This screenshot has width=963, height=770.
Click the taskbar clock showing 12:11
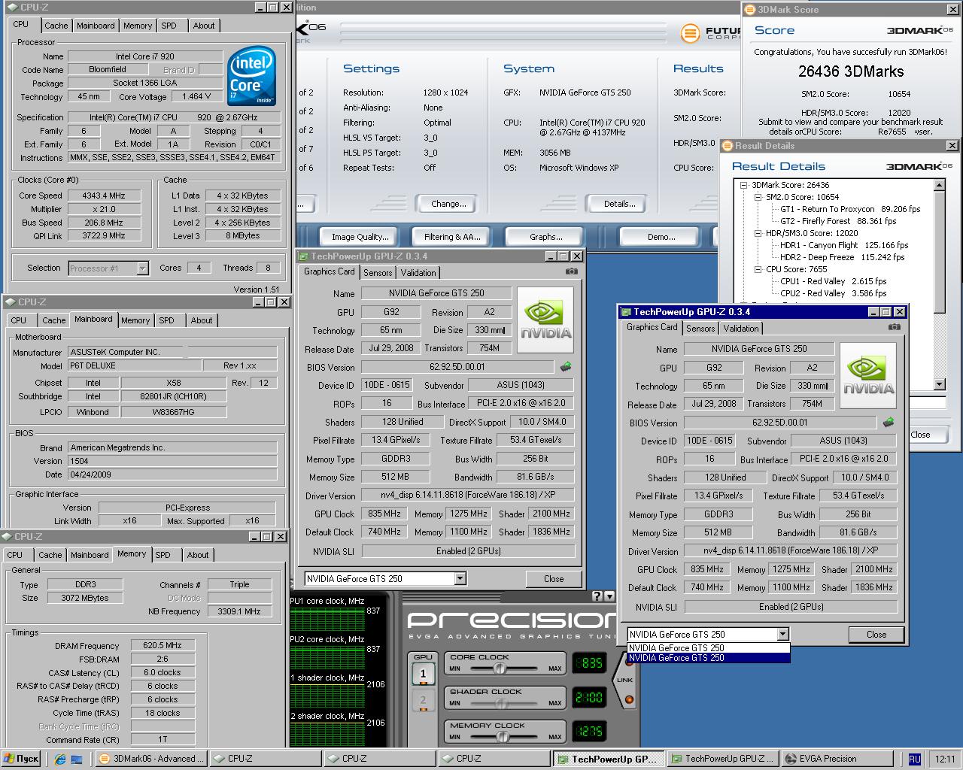(x=944, y=759)
